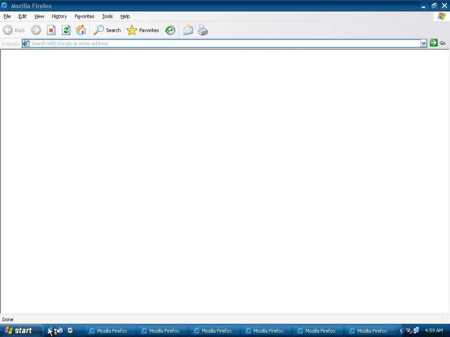
Task: Expand the address bar dropdown arrow
Action: 424,43
